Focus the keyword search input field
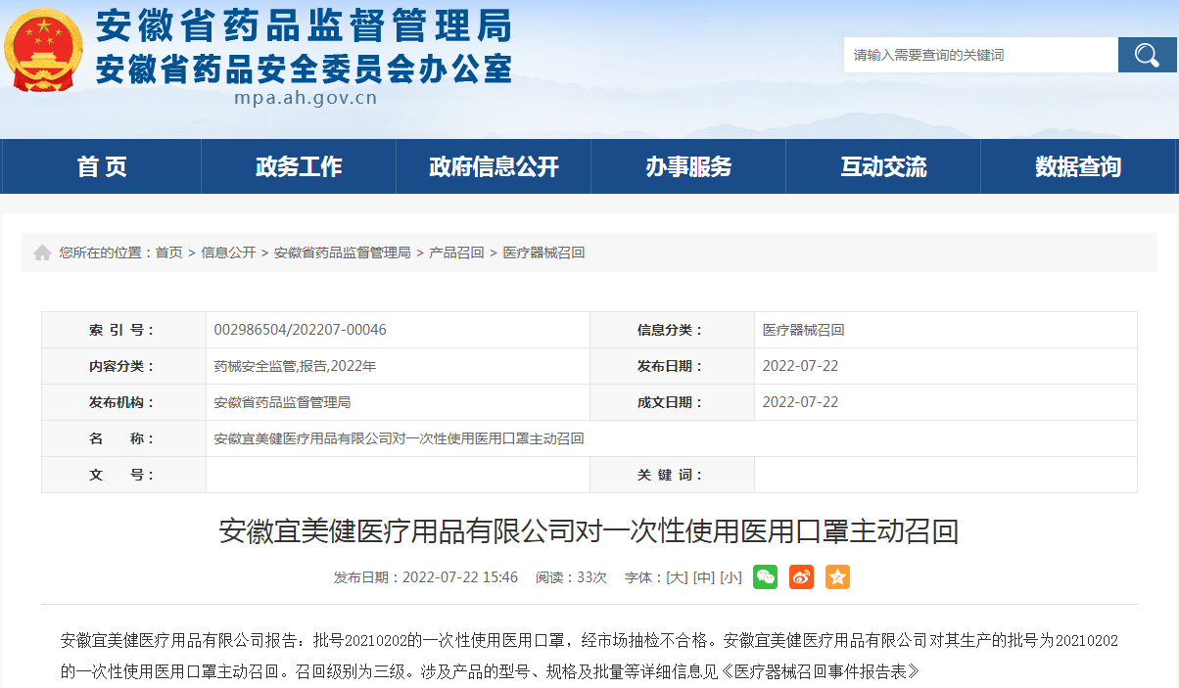Image resolution: width=1179 pixels, height=688 pixels. (980, 55)
